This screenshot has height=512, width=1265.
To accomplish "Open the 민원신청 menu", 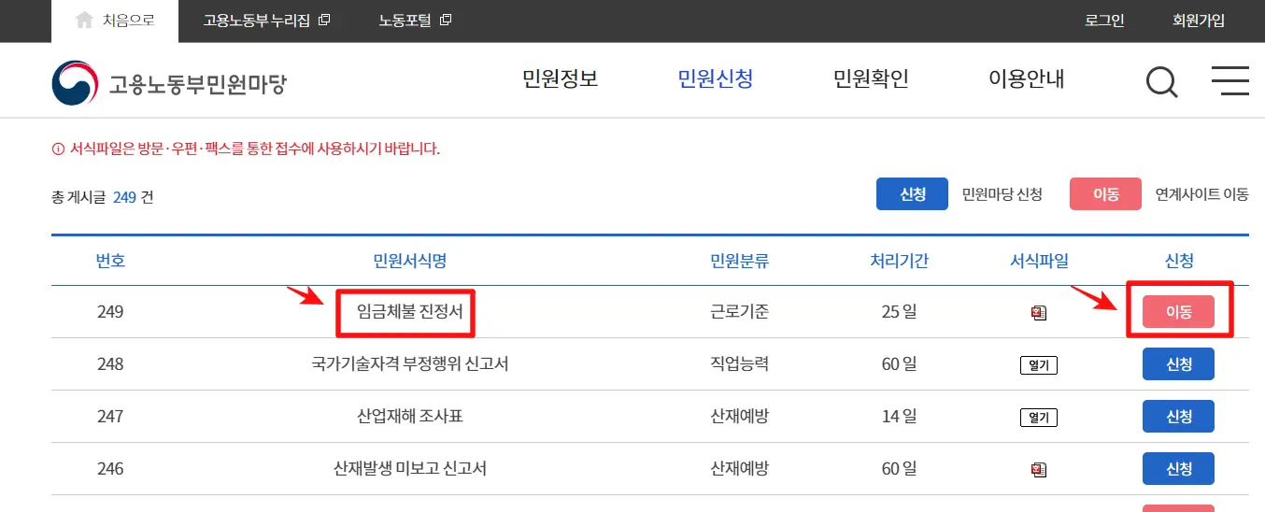I will [x=716, y=78].
